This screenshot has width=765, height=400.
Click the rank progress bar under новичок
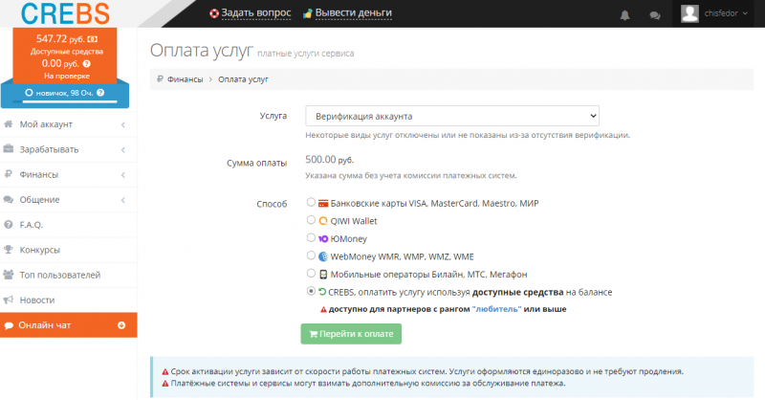[x=65, y=101]
